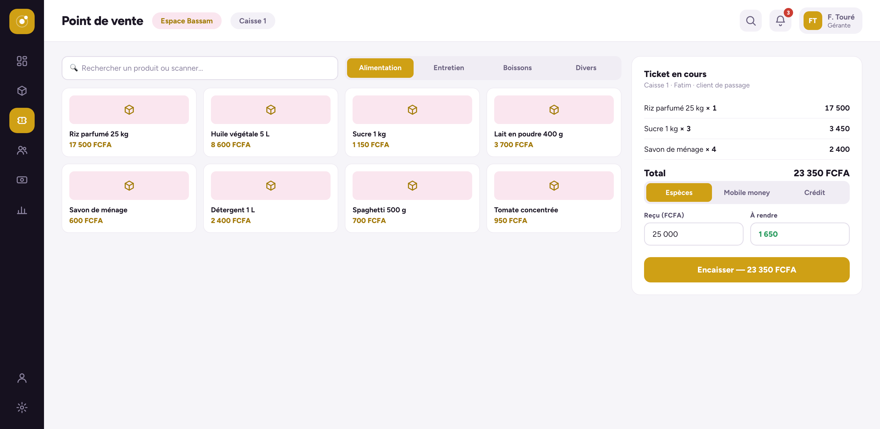Screen dimensions: 880x429
Task: Click the 1 150 FCFA price of Sucre
Action: (371, 145)
